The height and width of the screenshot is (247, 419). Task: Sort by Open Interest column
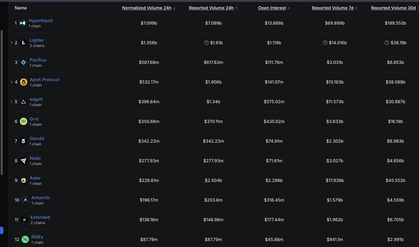click(273, 8)
